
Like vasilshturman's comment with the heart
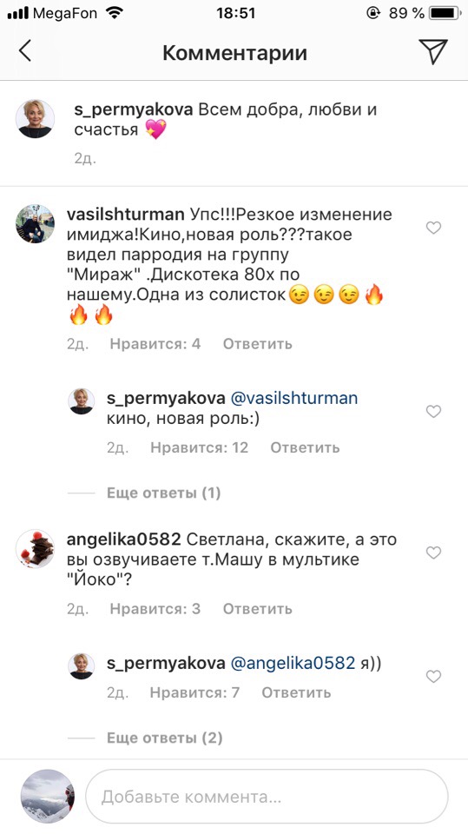[x=434, y=228]
